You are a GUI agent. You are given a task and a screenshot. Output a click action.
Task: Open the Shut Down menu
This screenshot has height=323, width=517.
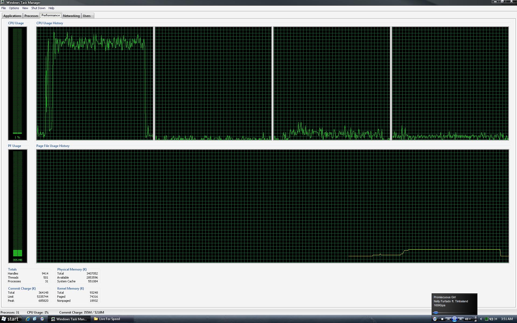click(x=38, y=8)
